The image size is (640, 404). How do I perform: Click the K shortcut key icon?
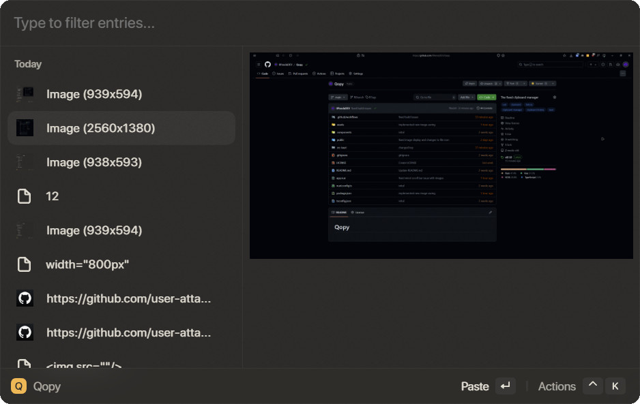[615, 386]
